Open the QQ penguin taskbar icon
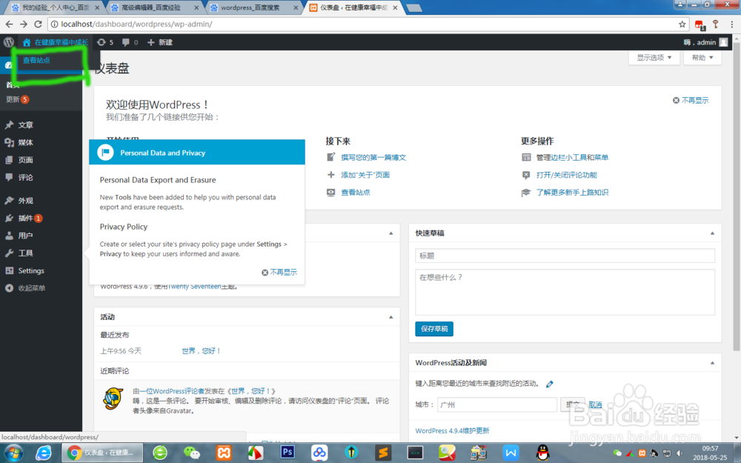Screen dimensions: 741x463 543,453
